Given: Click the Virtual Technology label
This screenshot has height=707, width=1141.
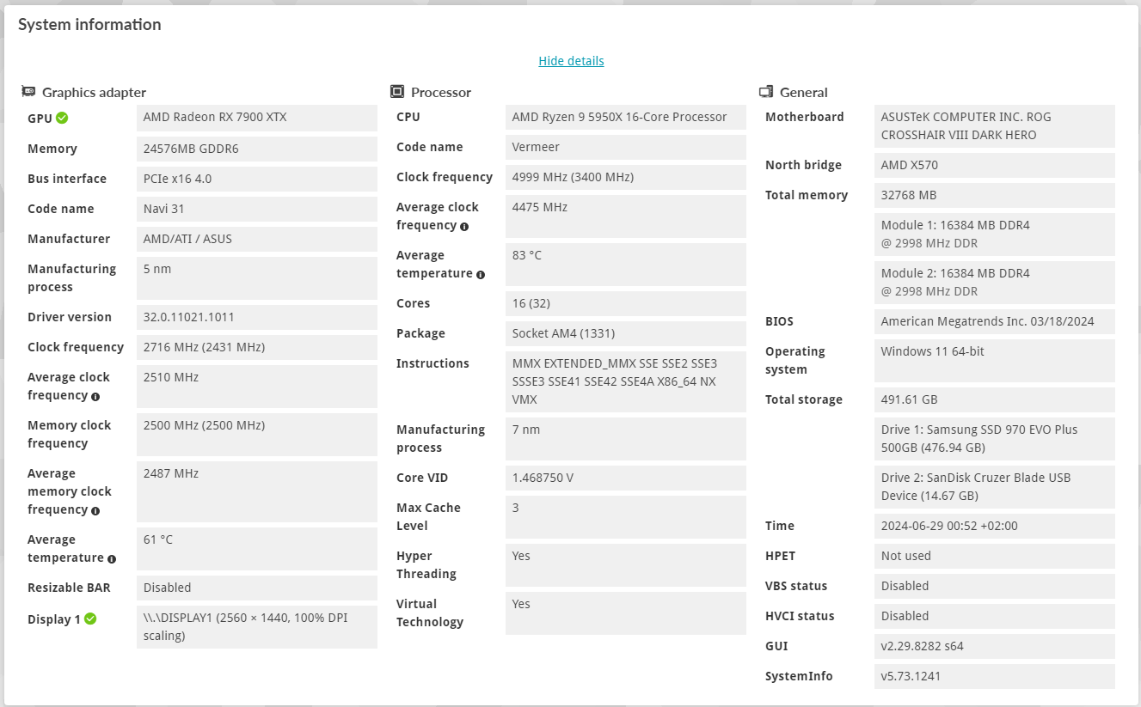Looking at the screenshot, I should point(430,613).
